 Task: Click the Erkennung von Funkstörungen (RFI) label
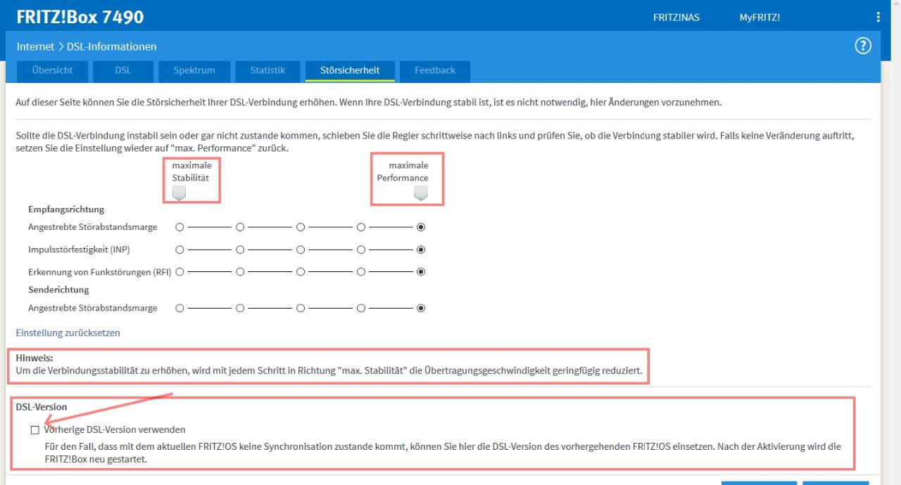100,271
